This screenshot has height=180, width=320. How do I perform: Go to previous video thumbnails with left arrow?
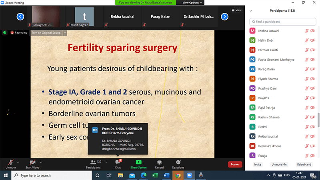(20, 17)
